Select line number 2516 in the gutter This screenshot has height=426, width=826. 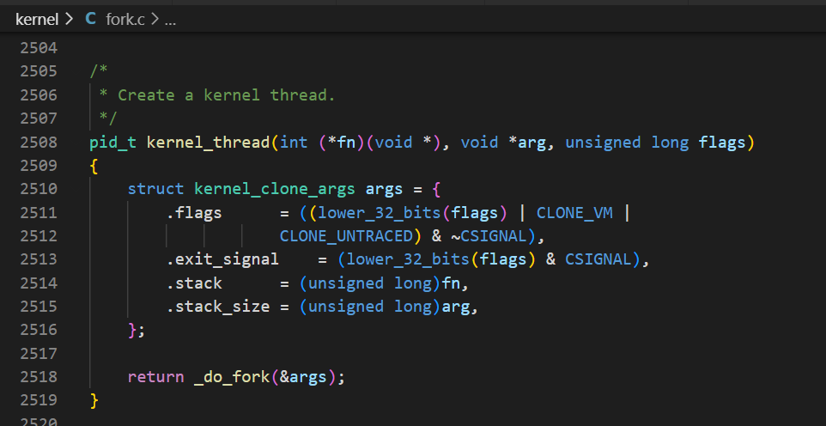point(39,330)
